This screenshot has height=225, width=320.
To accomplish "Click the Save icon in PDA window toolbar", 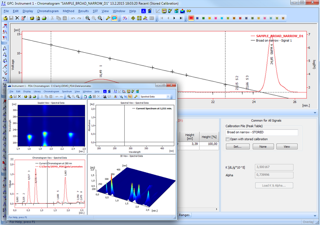I will 15,96.
